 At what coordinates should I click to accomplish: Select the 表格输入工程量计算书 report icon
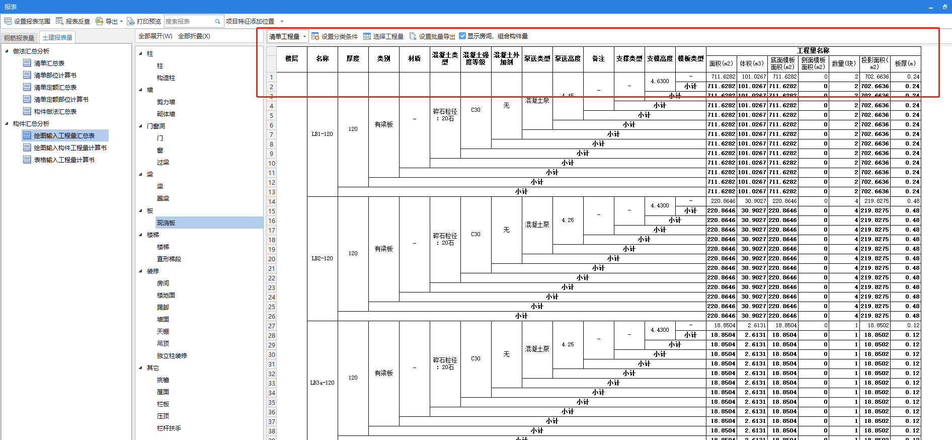click(x=27, y=160)
